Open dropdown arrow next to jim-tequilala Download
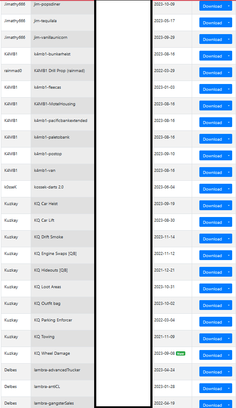236x408 pixels. [x=229, y=23]
